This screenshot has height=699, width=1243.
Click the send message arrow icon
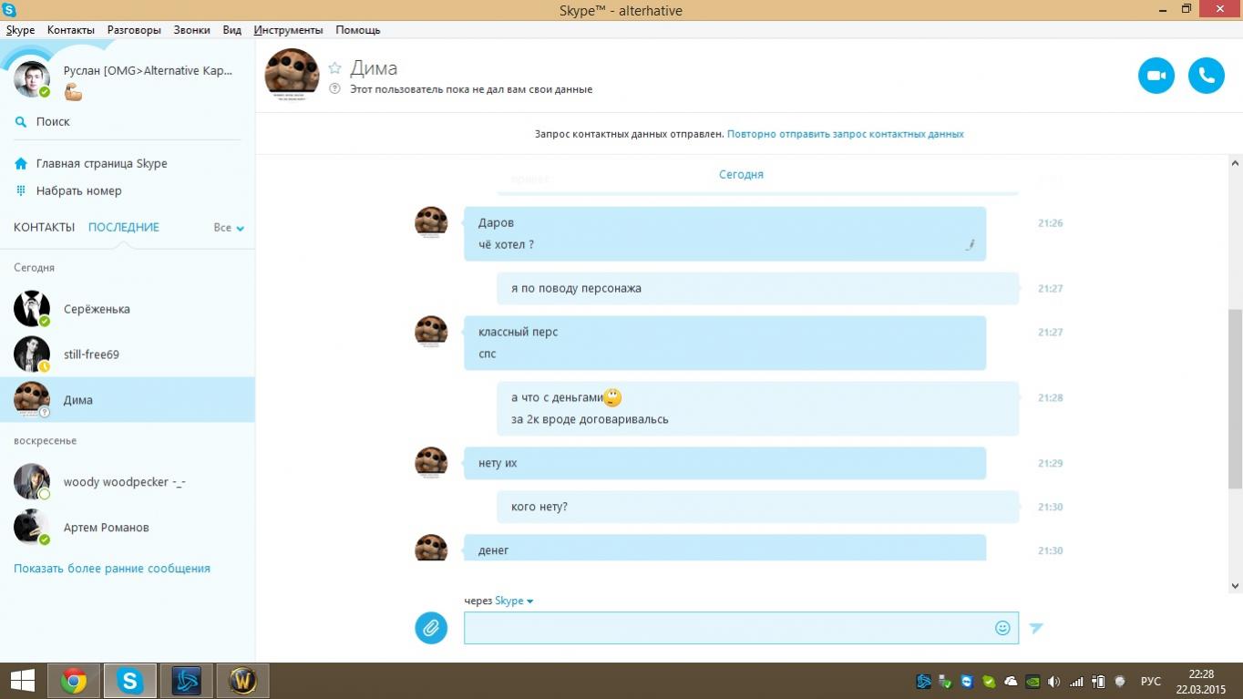(1036, 628)
